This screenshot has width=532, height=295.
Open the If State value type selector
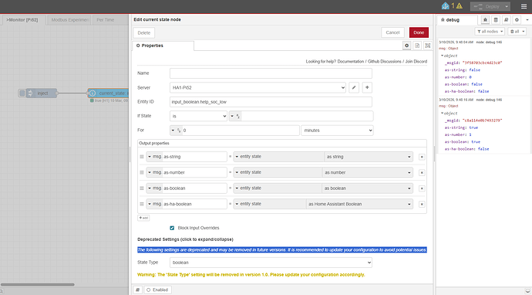pos(235,117)
